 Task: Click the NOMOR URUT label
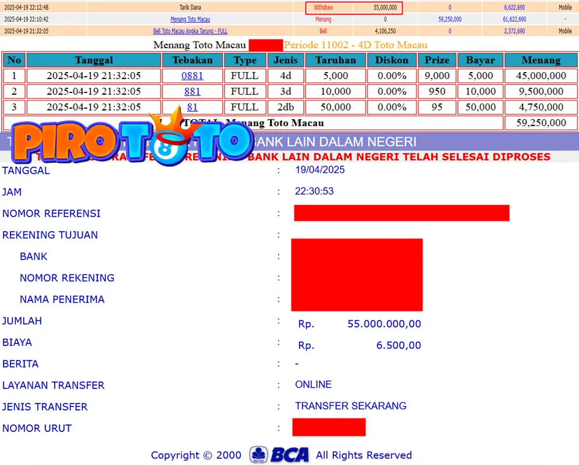click(37, 428)
